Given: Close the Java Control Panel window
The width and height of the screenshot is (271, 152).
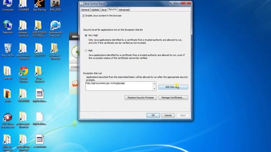Looking at the screenshot, I should point(187,3).
